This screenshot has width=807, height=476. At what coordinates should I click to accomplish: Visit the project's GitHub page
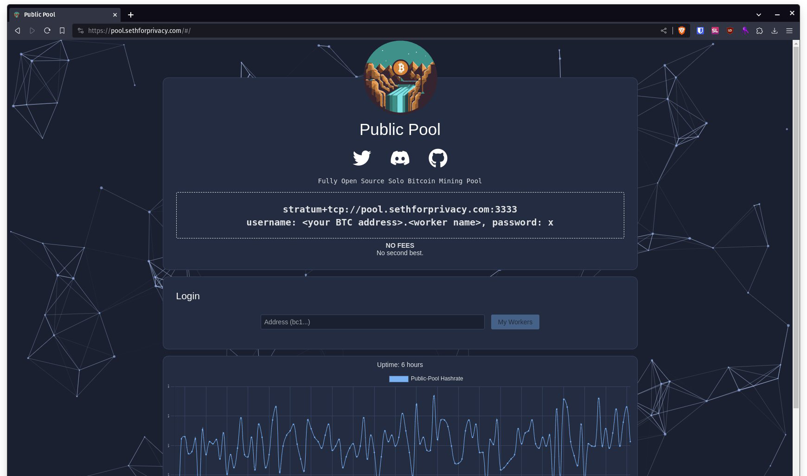click(x=438, y=158)
